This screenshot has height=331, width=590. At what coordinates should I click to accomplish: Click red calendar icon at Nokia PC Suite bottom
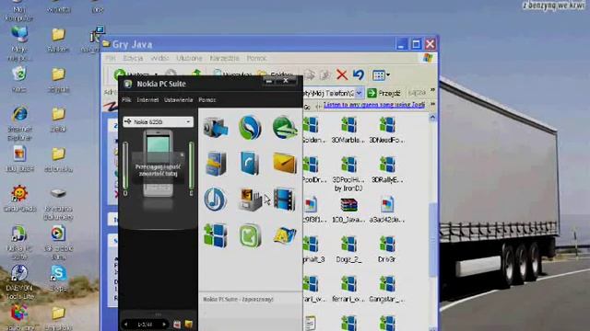(177, 324)
